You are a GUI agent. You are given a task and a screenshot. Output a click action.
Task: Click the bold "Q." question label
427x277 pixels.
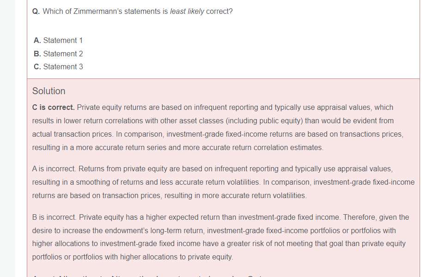(x=36, y=11)
